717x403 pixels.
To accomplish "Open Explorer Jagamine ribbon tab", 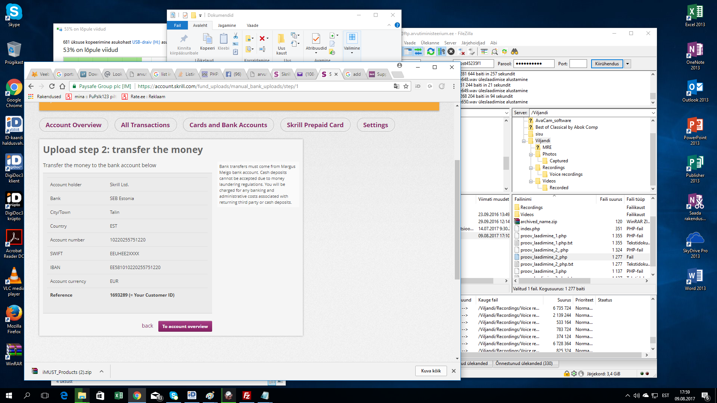I will pyautogui.click(x=227, y=25).
